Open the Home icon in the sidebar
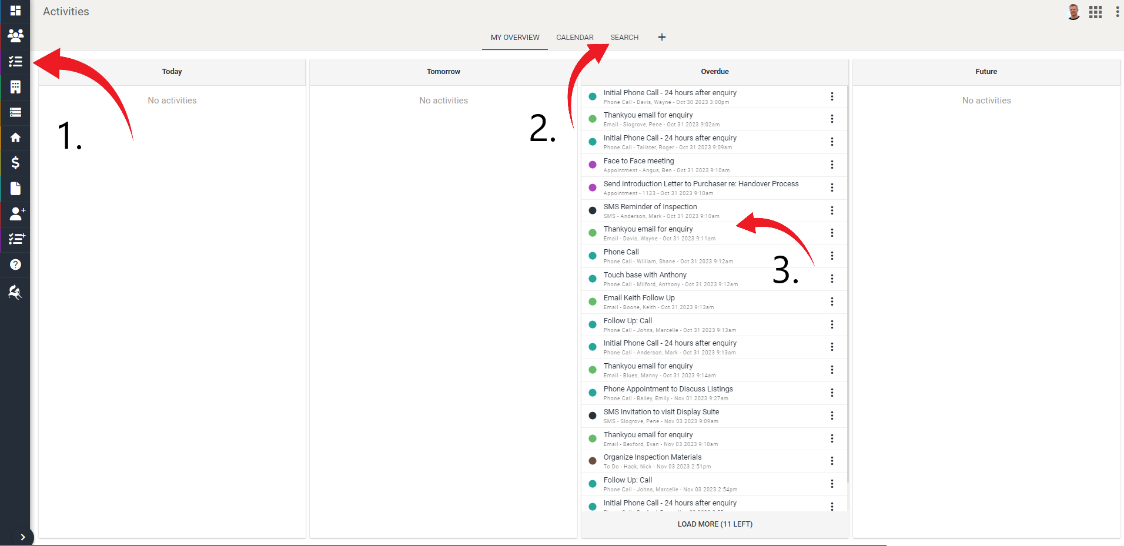 (15, 138)
